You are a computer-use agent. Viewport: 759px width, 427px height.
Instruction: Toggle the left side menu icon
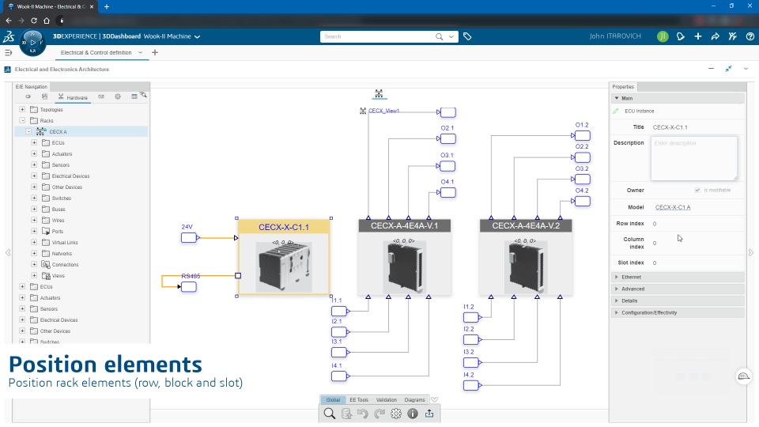[8, 52]
